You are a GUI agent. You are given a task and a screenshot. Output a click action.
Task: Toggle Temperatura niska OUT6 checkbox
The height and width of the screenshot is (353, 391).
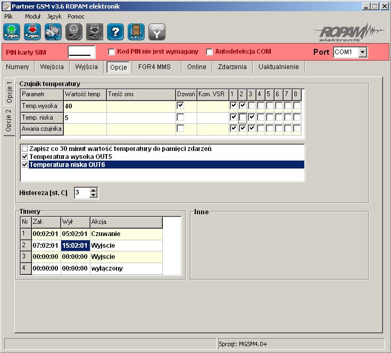[x=24, y=165]
